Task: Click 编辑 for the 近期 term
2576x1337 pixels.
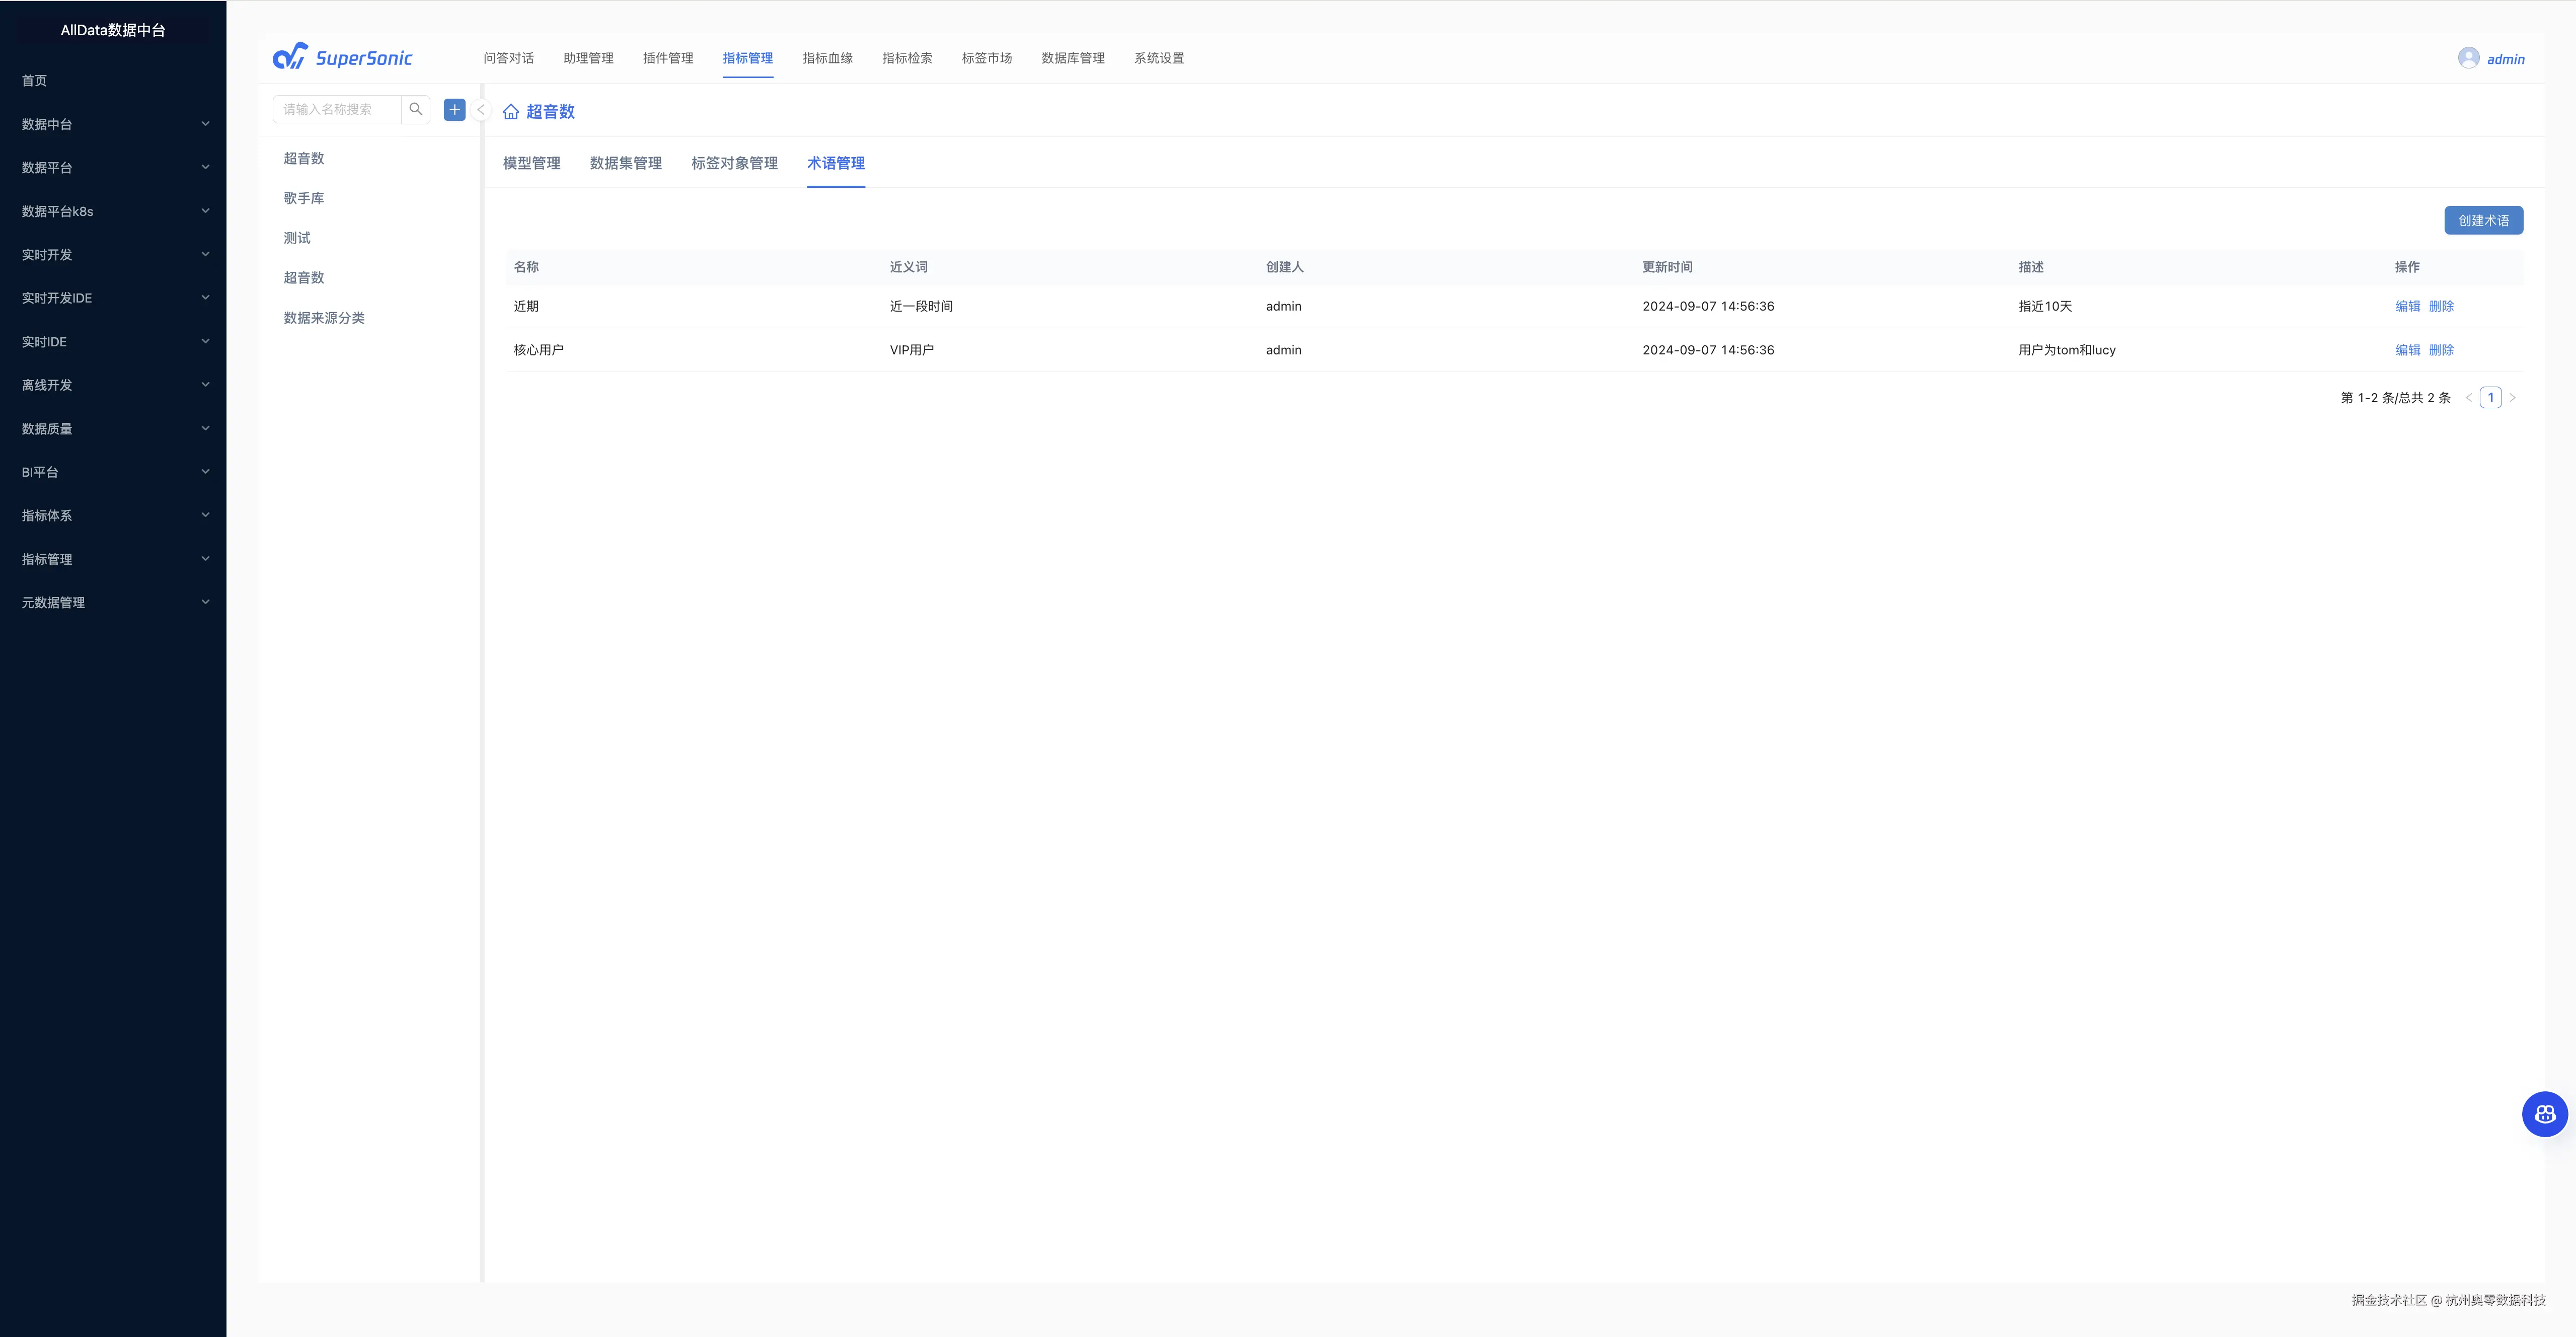Action: (2407, 306)
